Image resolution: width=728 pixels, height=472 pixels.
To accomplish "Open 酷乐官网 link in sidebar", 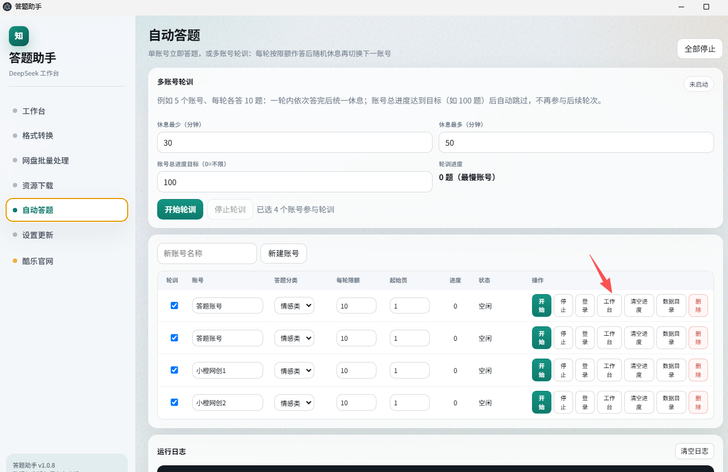I will [x=67, y=261].
